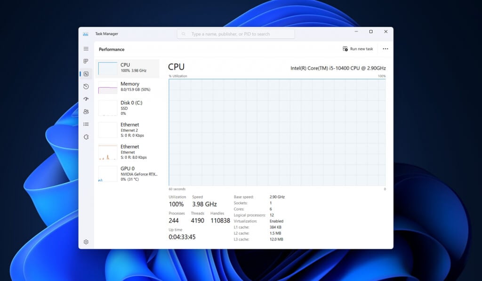Open the Services page icon
The width and height of the screenshot is (482, 281).
[x=86, y=137]
